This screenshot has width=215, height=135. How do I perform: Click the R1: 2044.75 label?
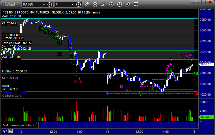[x=10, y=23]
